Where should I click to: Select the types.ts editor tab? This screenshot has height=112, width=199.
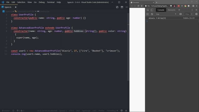click(x=9, y=7)
